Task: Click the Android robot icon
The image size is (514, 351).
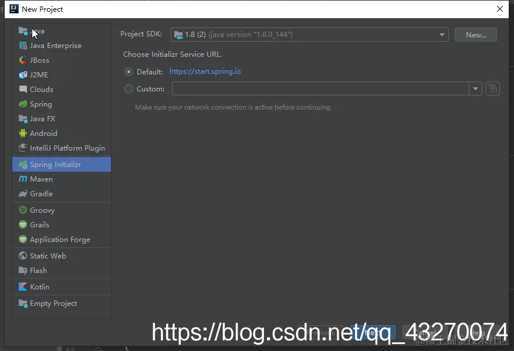Action: pos(23,133)
